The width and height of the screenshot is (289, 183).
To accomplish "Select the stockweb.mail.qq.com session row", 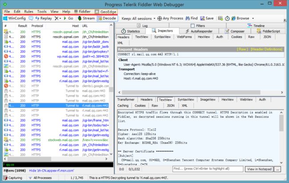I will point(56,140).
